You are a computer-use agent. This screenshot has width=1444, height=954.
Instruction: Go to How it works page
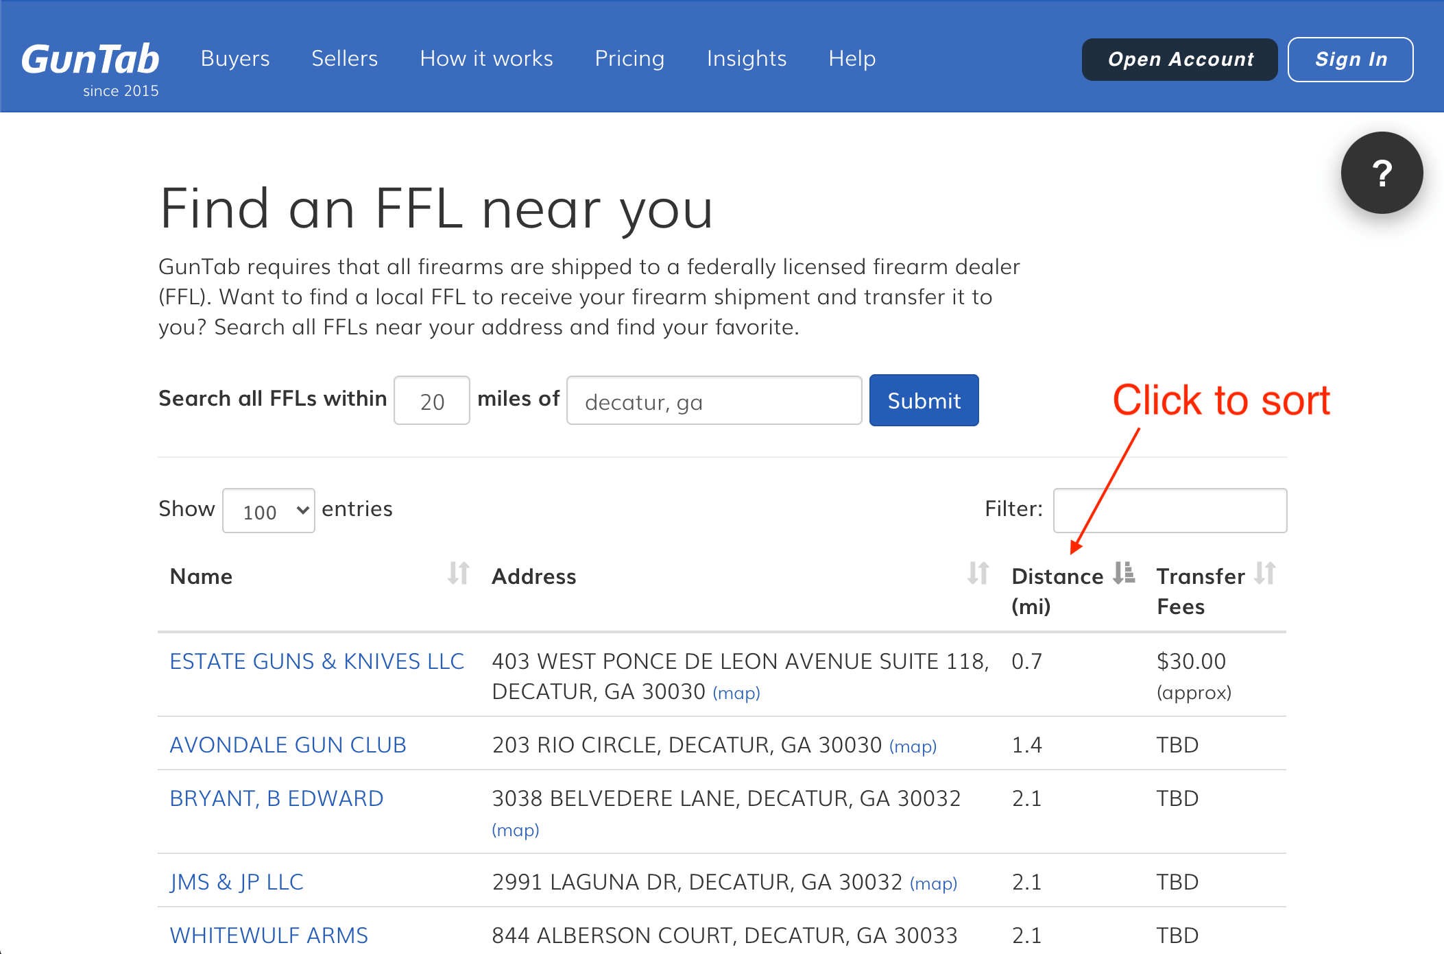pos(487,59)
